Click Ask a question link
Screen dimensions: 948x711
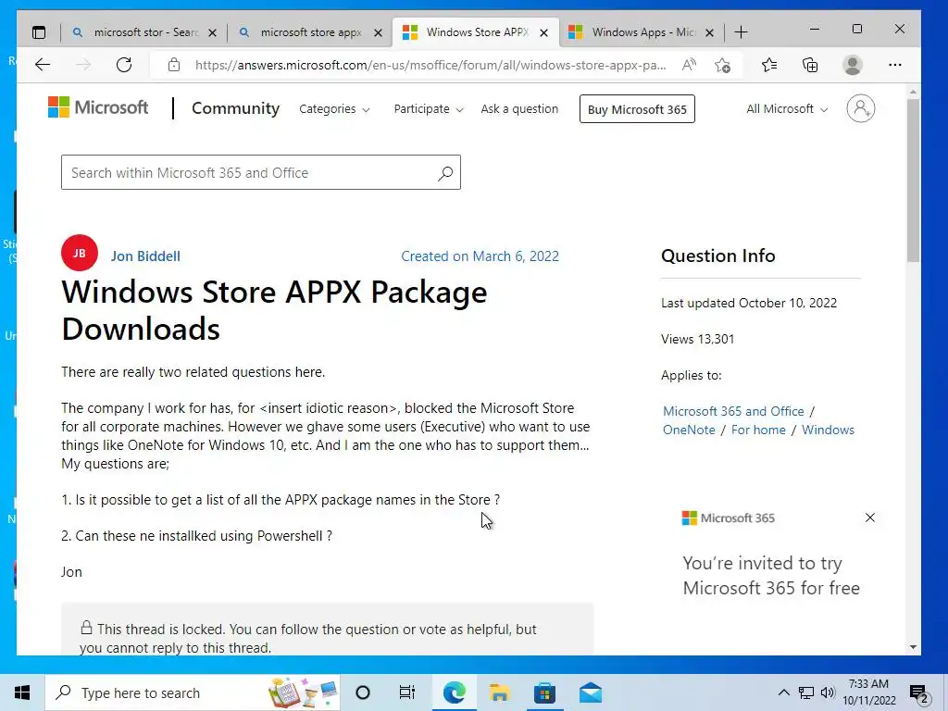tap(519, 109)
